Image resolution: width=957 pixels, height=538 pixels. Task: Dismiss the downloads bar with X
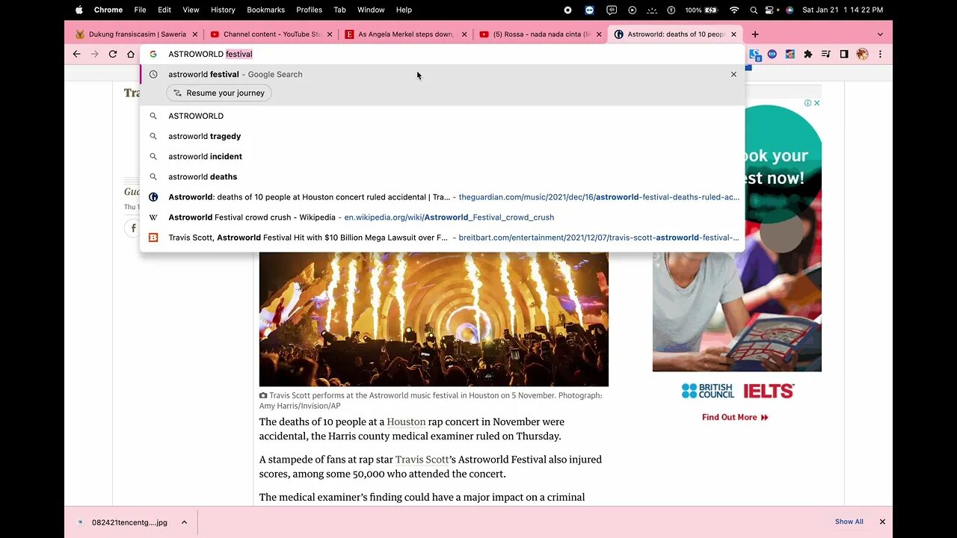point(882,522)
